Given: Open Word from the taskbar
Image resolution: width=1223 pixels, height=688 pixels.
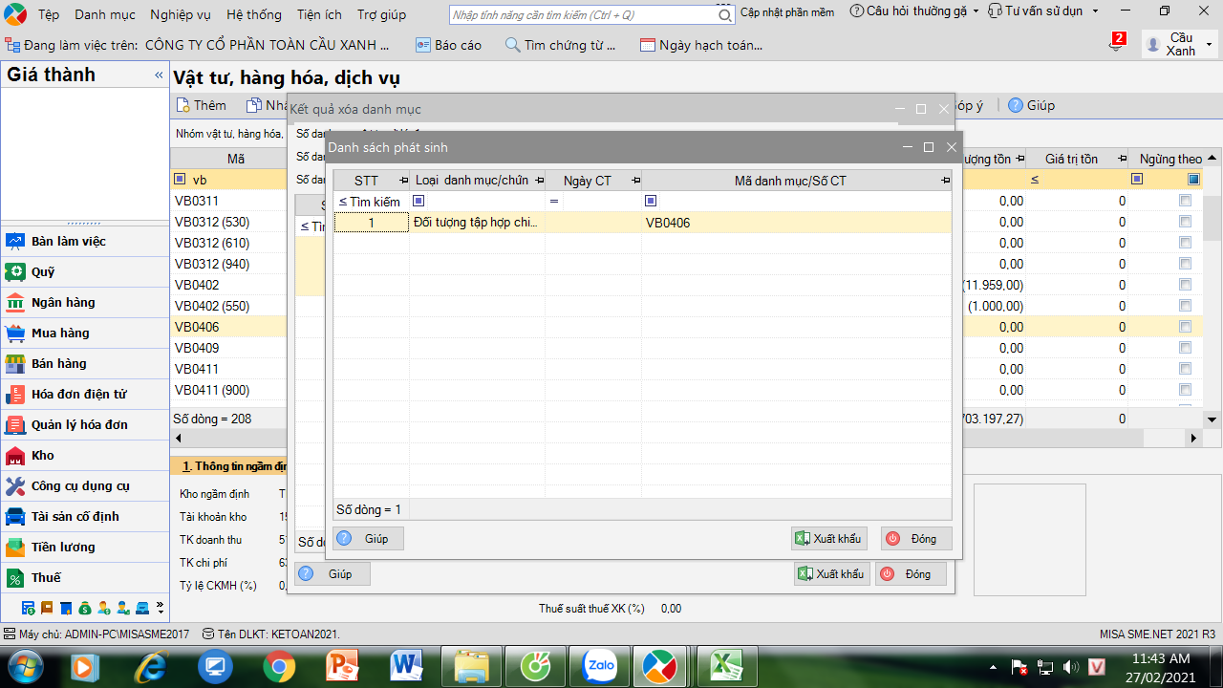Looking at the screenshot, I should point(406,666).
